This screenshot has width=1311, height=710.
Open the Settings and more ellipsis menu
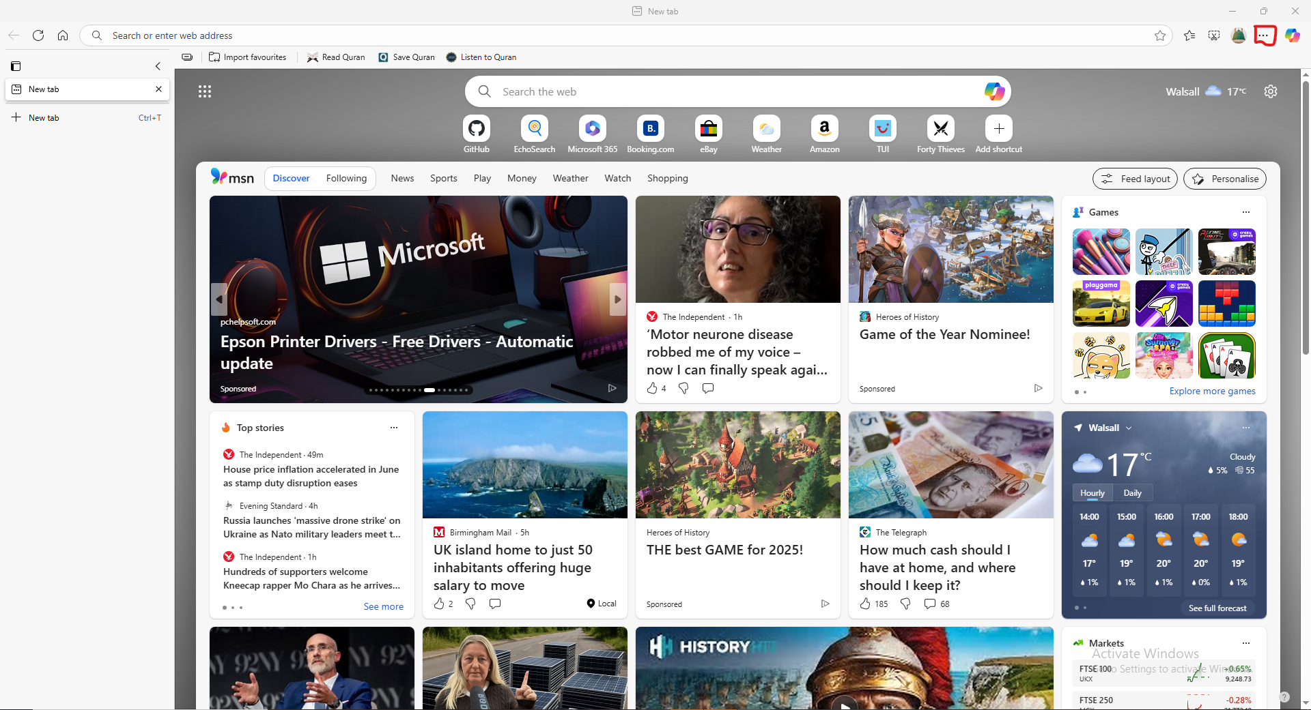pos(1265,35)
